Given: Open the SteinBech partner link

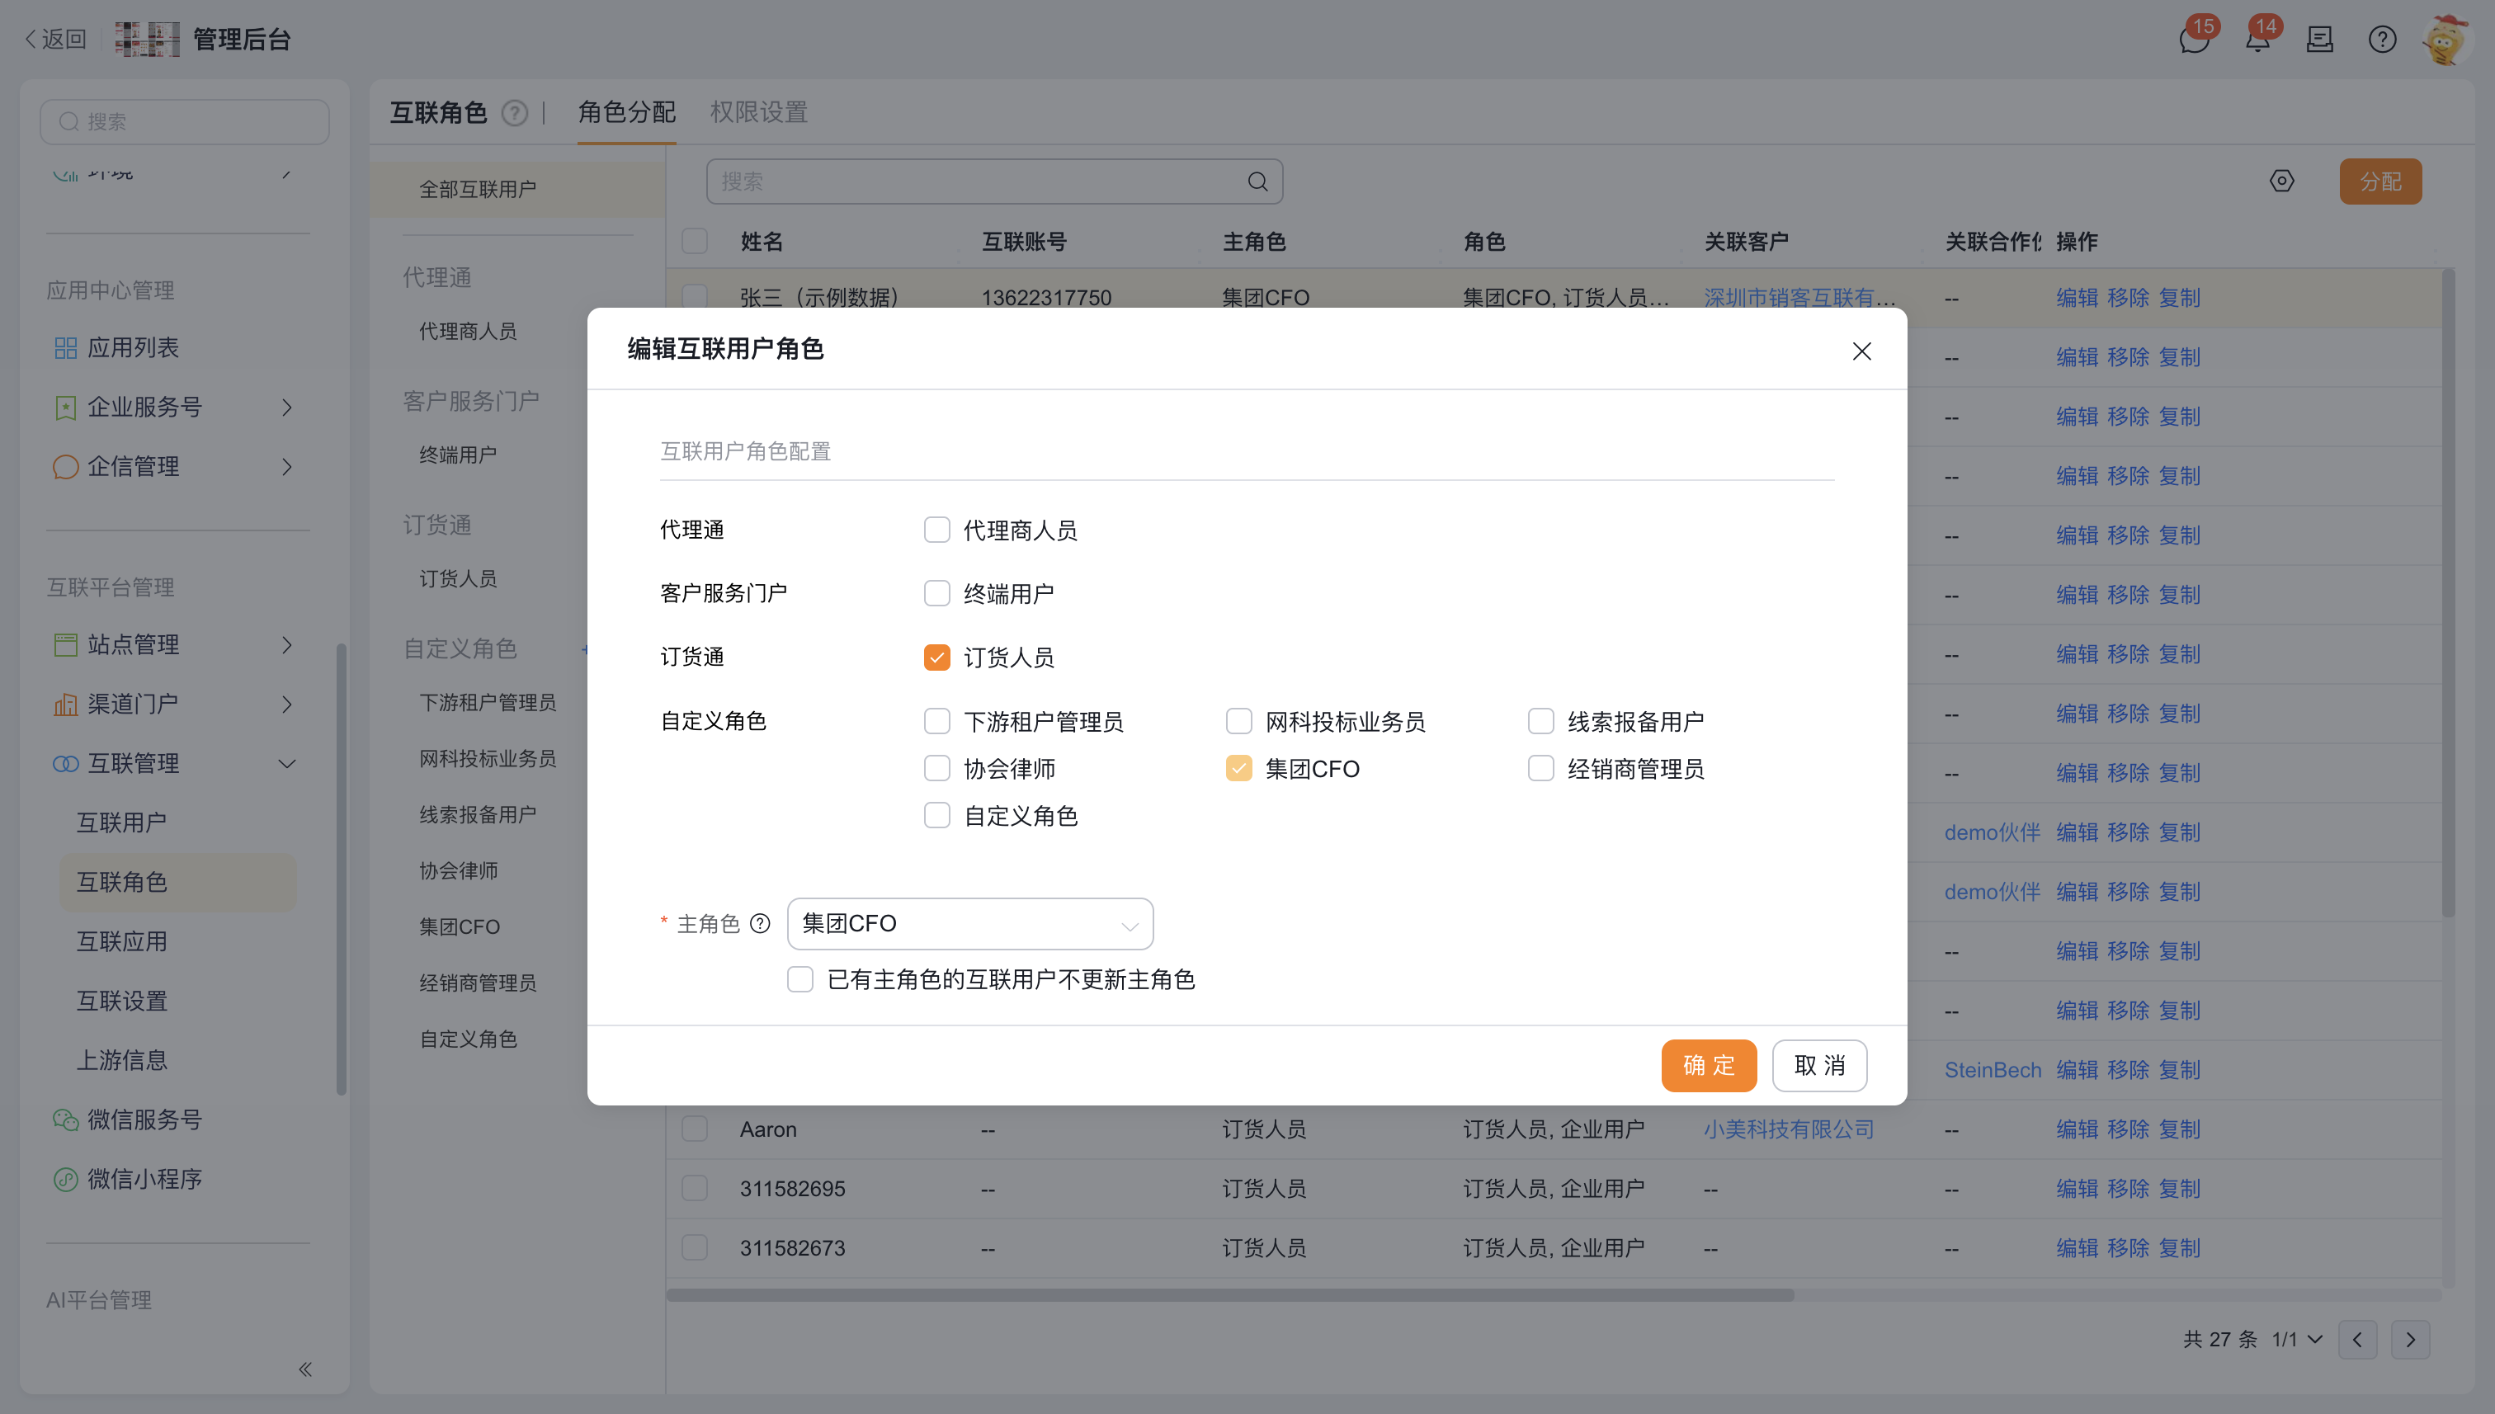Looking at the screenshot, I should click(x=1992, y=1070).
